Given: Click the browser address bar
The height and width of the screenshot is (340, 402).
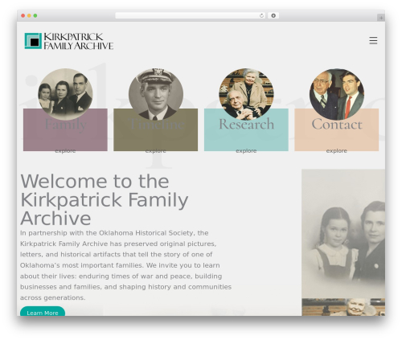Looking at the screenshot, I should [x=191, y=16].
